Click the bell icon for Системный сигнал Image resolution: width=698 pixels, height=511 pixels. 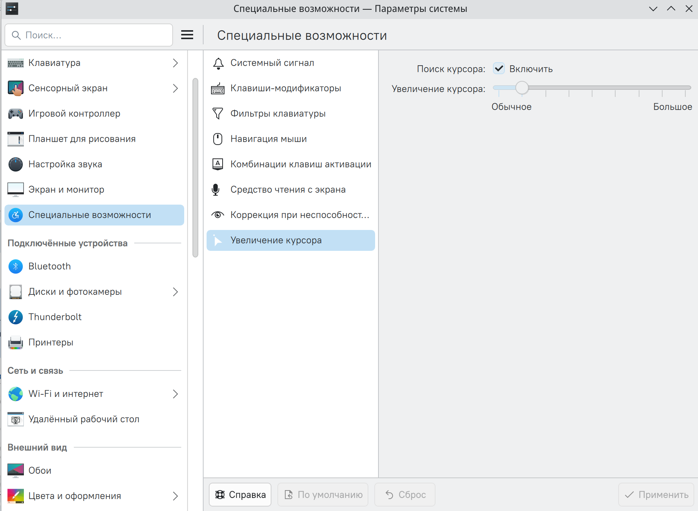pyautogui.click(x=218, y=63)
